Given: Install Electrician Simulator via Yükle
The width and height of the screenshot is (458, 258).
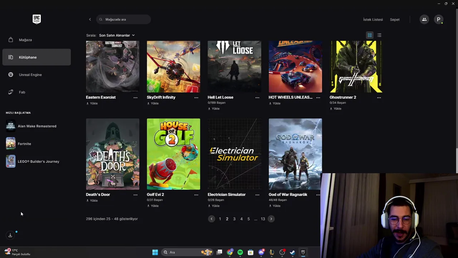Looking at the screenshot, I should [x=214, y=206].
